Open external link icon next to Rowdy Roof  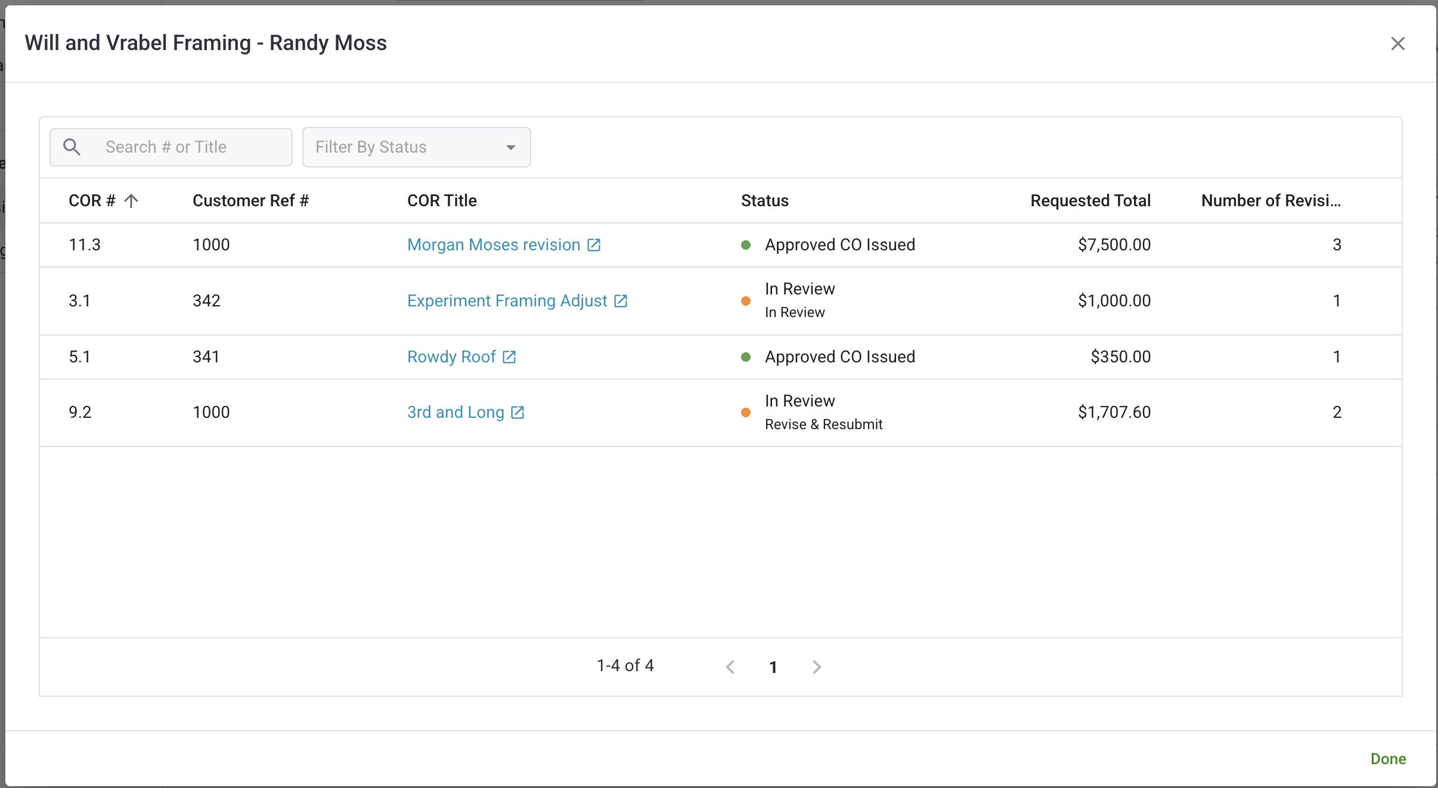(x=509, y=357)
